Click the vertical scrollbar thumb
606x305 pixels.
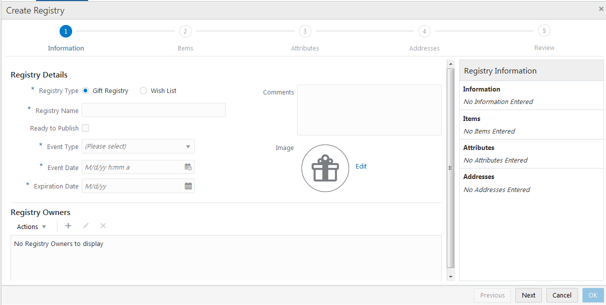[450, 168]
